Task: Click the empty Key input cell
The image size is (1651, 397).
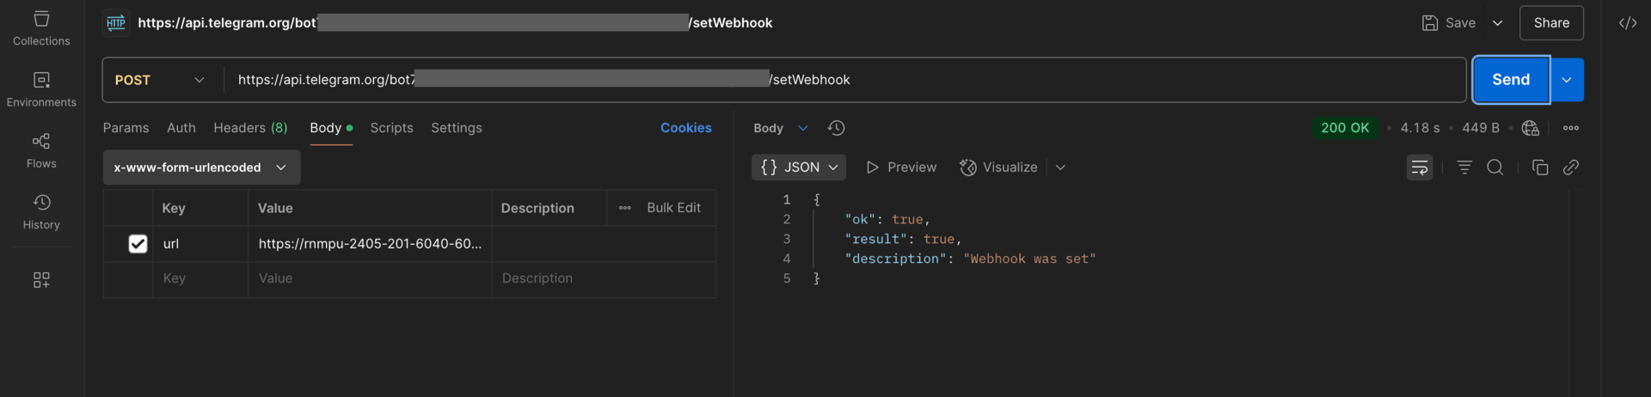Action: 200,278
